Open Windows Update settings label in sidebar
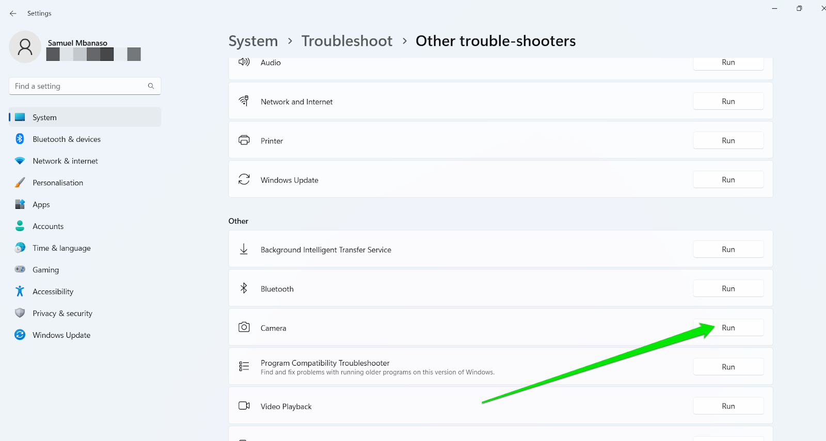The width and height of the screenshot is (826, 441). (x=61, y=335)
